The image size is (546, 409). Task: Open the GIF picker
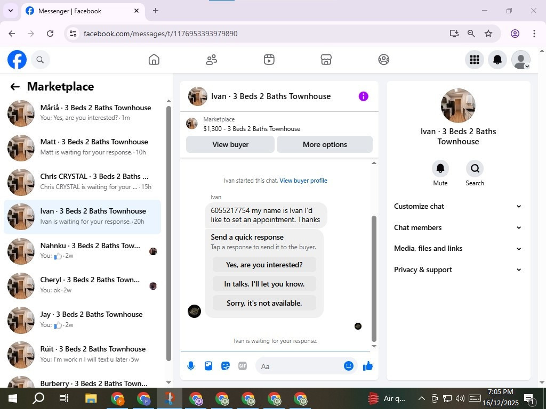coord(243,366)
